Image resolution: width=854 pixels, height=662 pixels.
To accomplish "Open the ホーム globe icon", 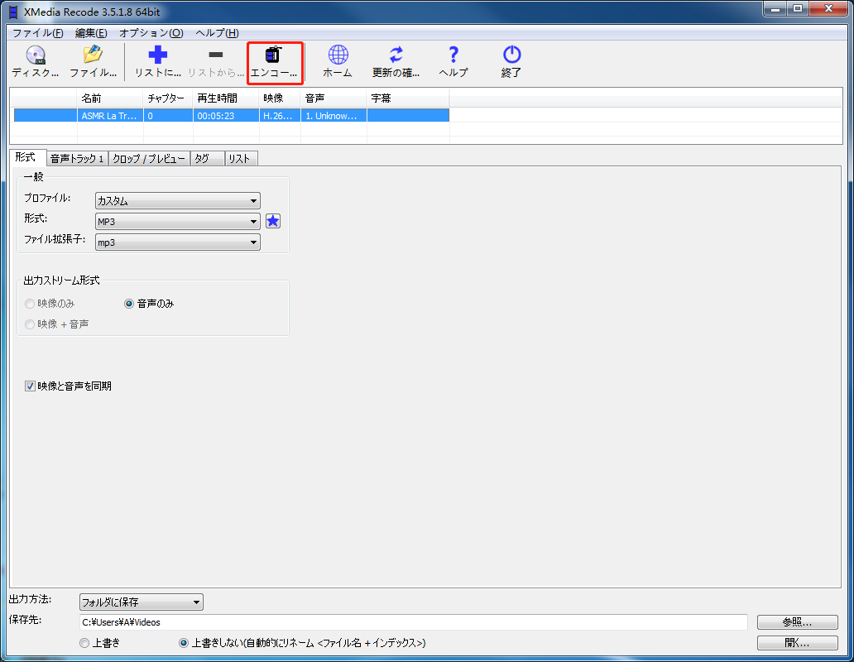I will tap(338, 61).
